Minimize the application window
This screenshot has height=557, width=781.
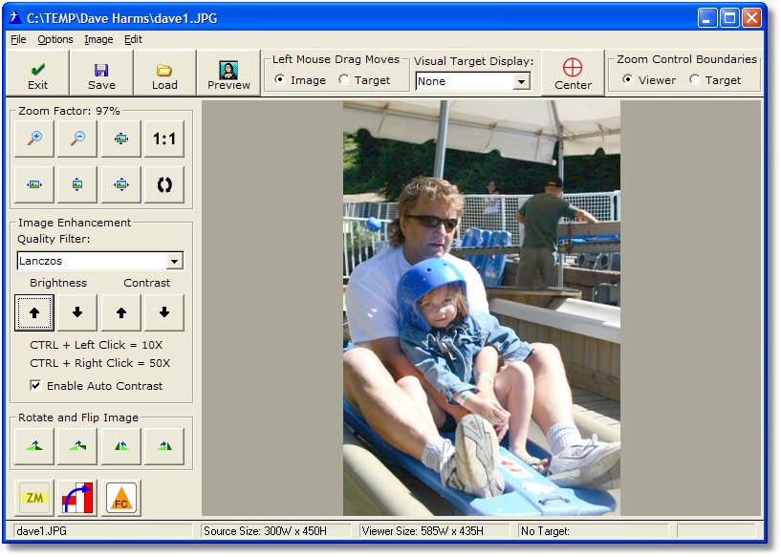coord(707,18)
